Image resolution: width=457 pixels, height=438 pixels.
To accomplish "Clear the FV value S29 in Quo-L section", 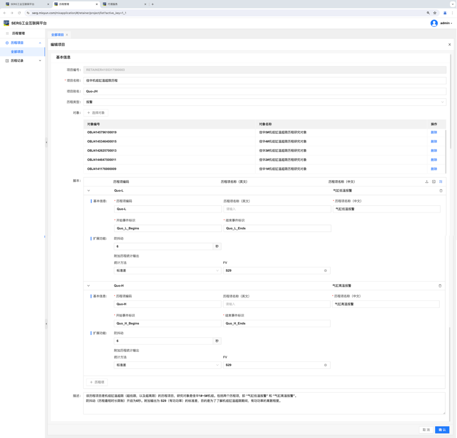I will [325, 270].
